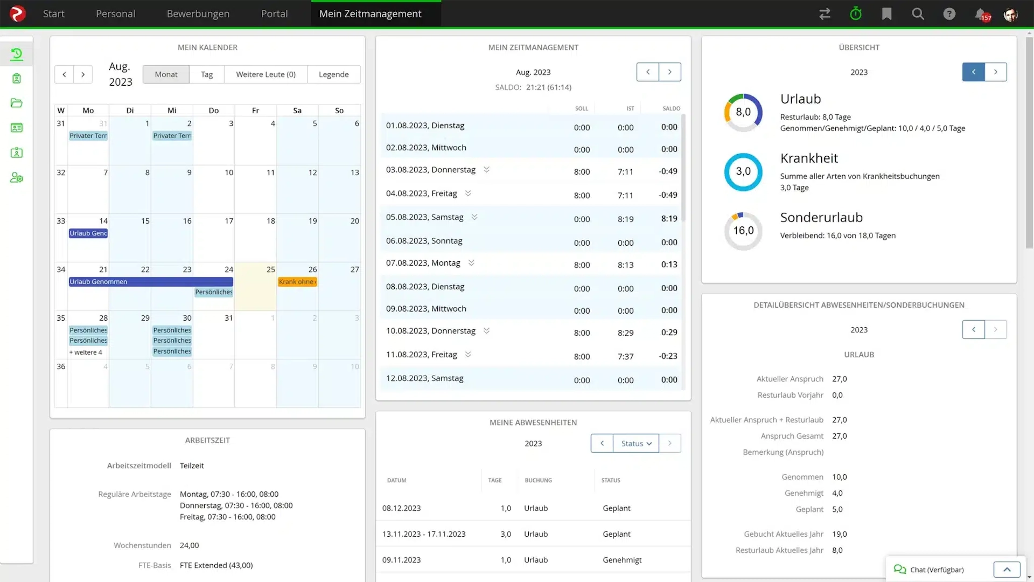
Task: Open Weitere Leute (0) view
Action: 266,74
